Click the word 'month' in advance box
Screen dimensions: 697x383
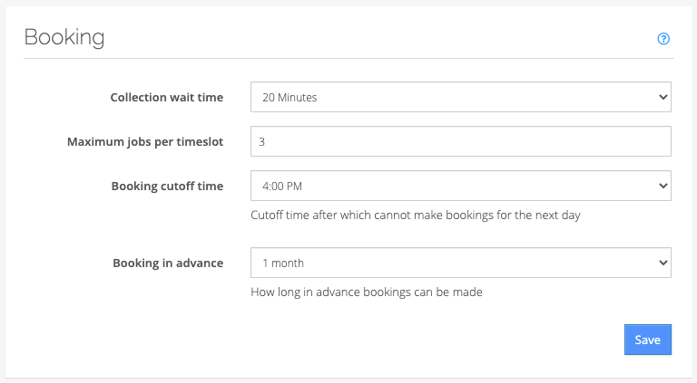coord(288,263)
